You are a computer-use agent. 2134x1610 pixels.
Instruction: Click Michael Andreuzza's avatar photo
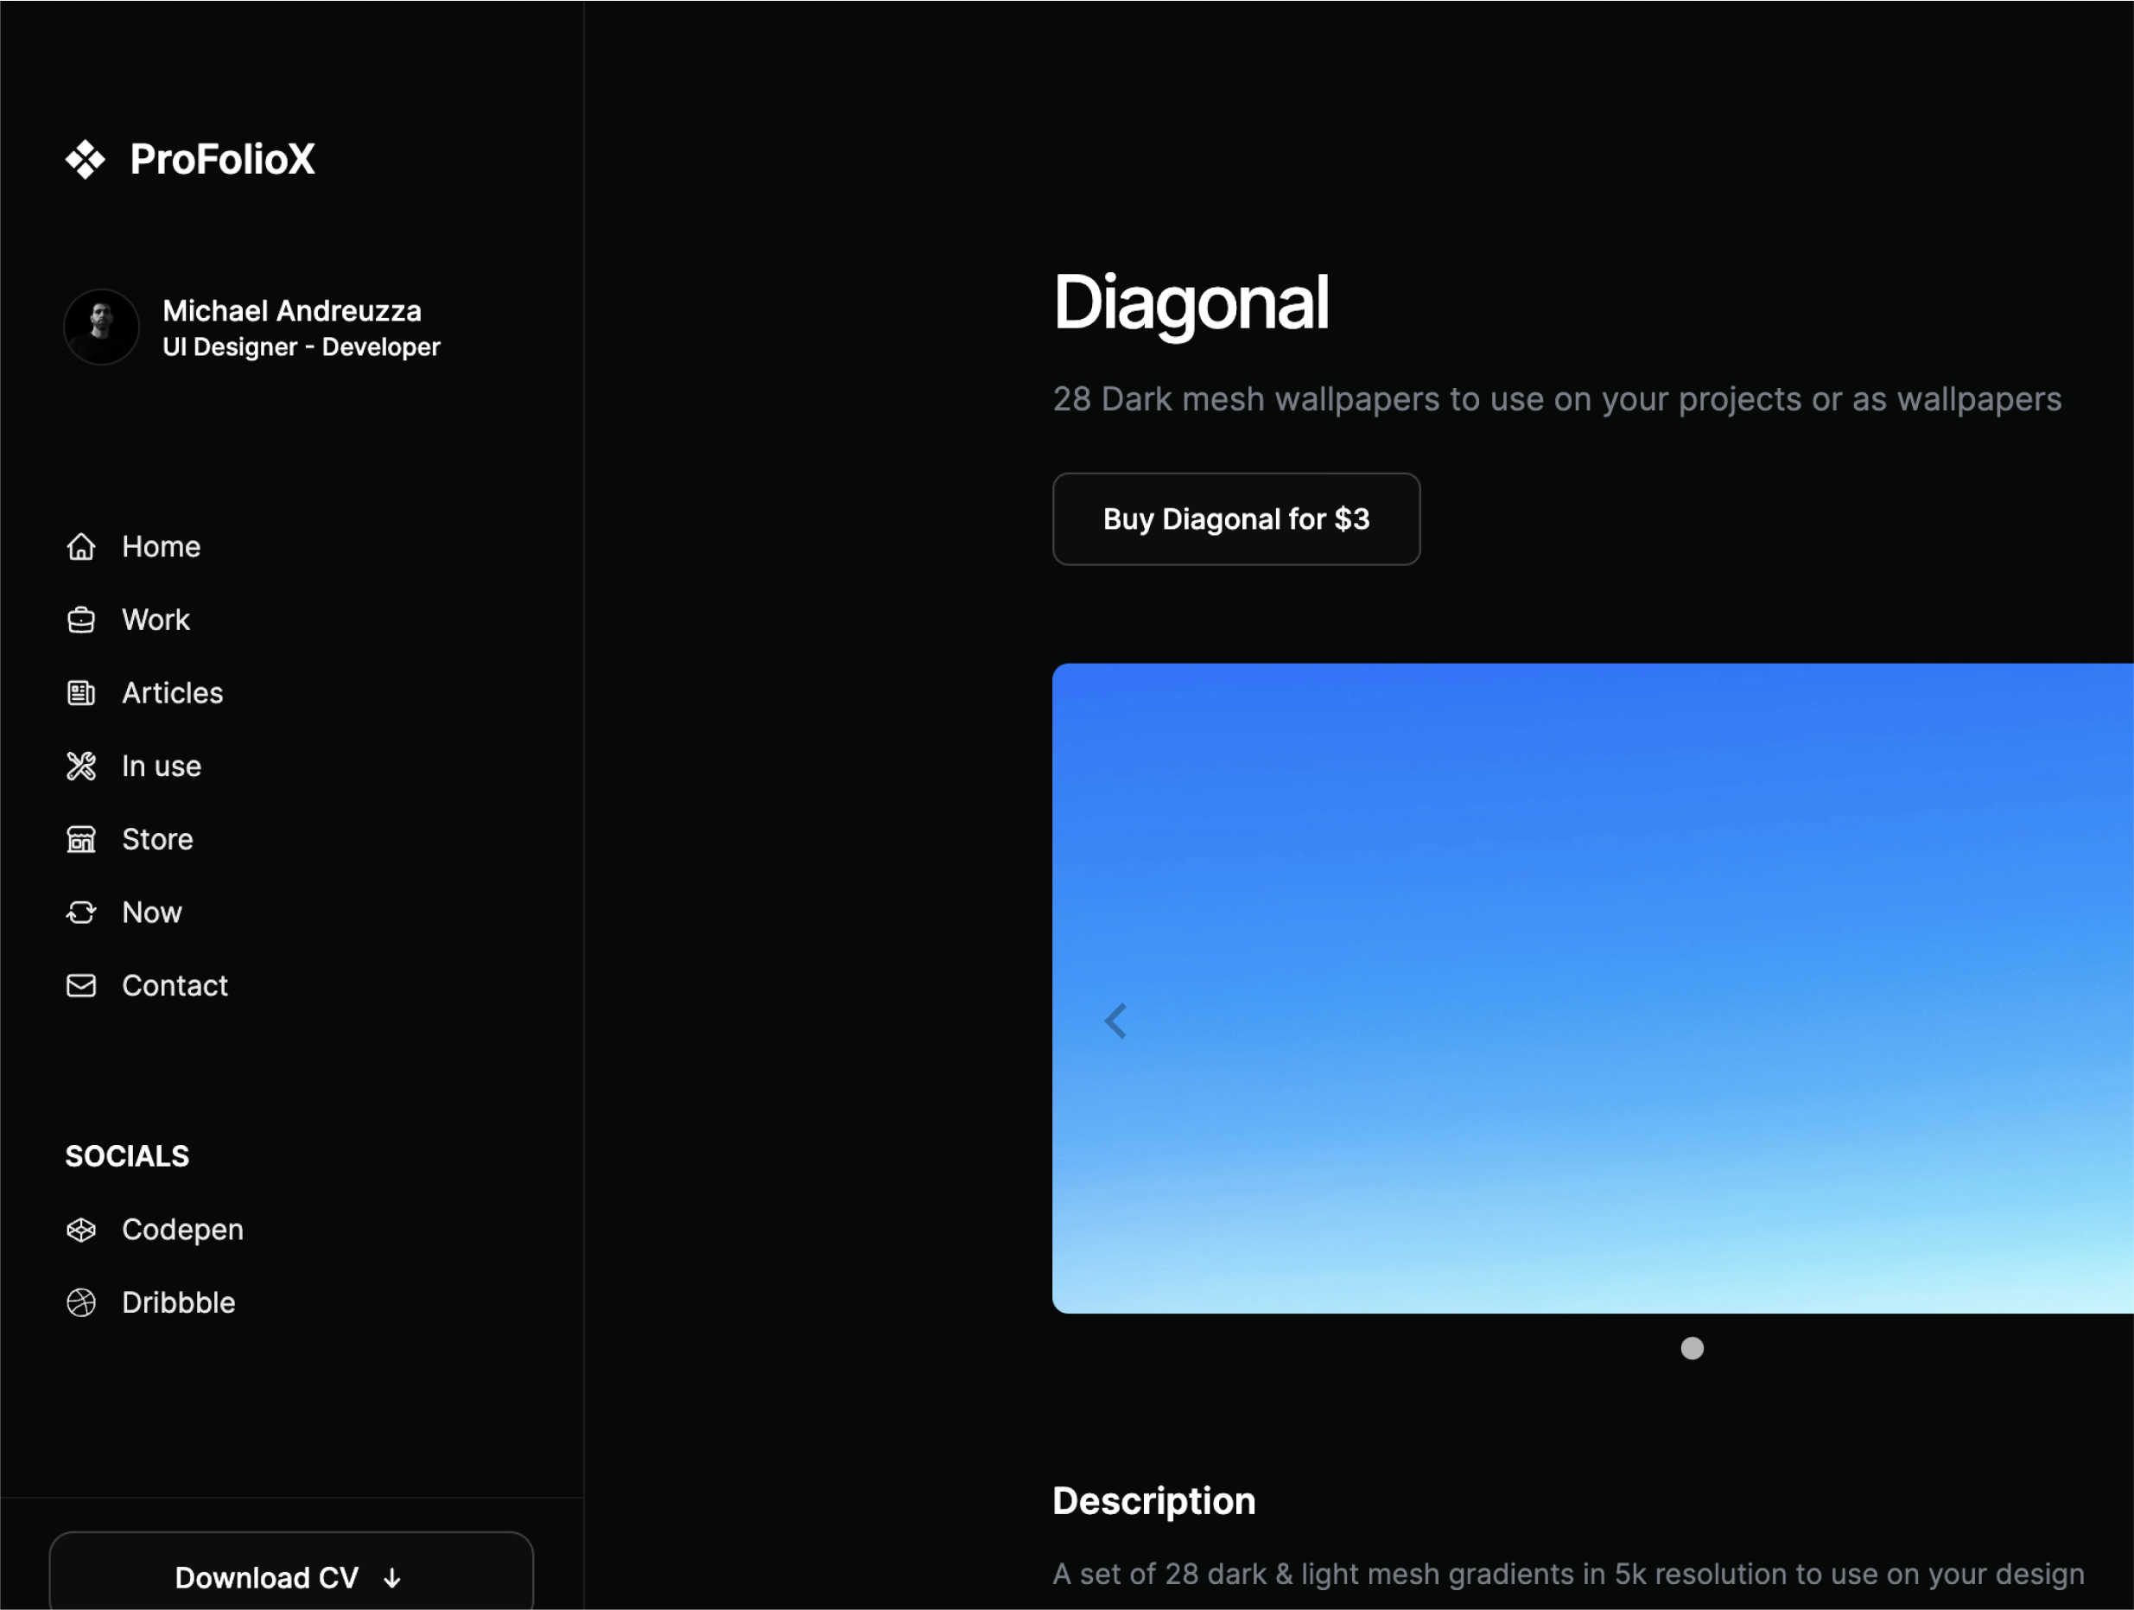101,328
